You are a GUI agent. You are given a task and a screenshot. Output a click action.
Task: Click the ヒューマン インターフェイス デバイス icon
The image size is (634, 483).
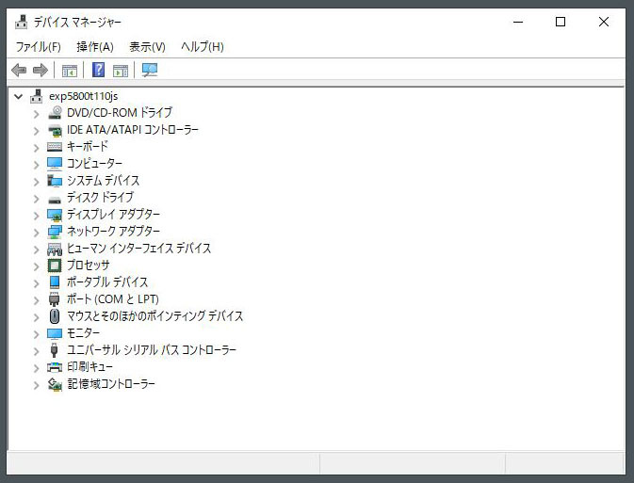coord(55,249)
